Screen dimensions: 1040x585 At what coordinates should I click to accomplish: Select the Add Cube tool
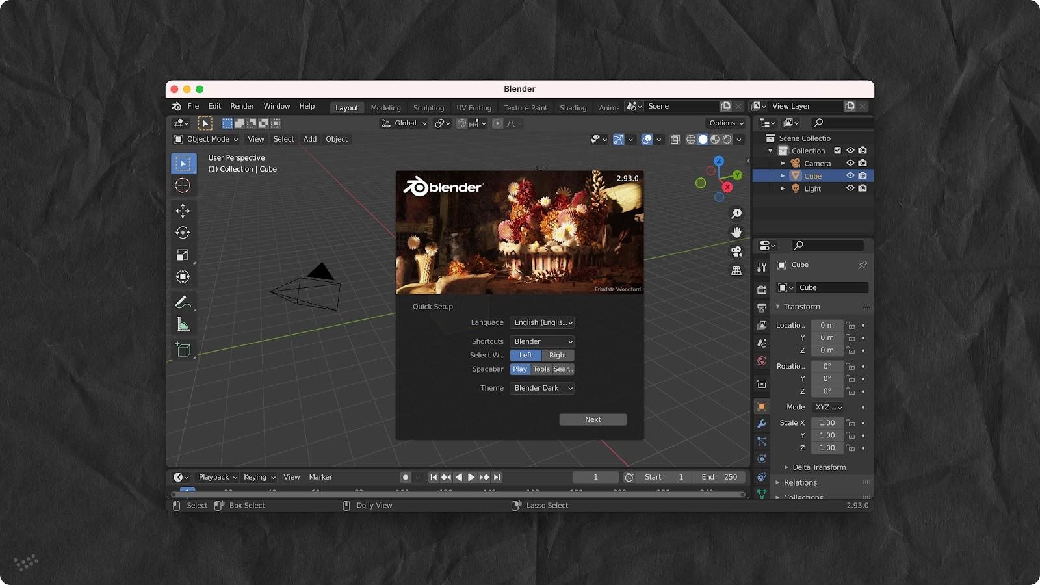point(183,350)
